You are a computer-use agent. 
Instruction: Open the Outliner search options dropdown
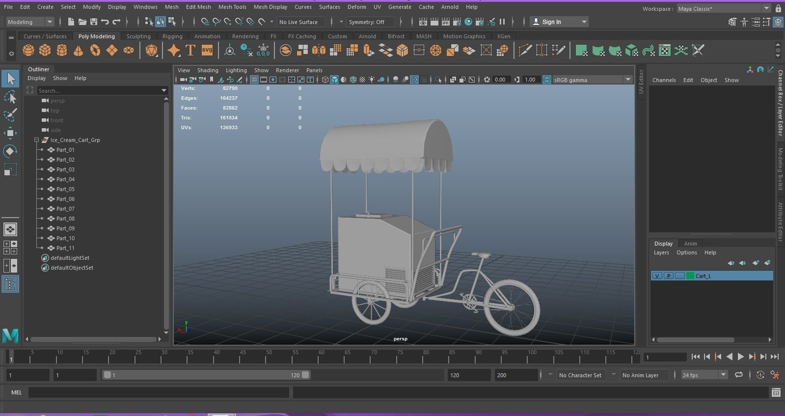click(164, 90)
